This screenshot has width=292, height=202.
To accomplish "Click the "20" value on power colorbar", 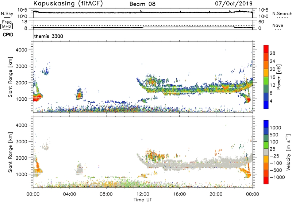I will pyautogui.click(x=272, y=69).
